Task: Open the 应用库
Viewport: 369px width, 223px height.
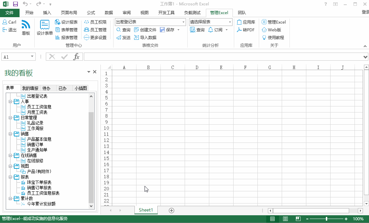Action: [x=246, y=22]
